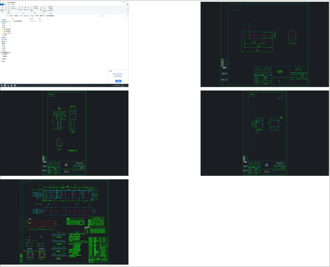Close the popup notification with X

127,71
